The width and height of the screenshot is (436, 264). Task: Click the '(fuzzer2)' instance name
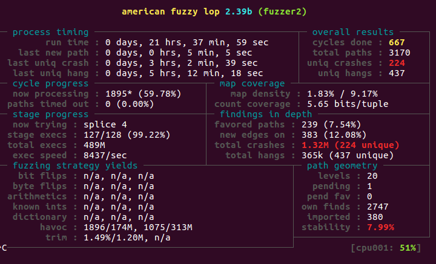tap(283, 11)
